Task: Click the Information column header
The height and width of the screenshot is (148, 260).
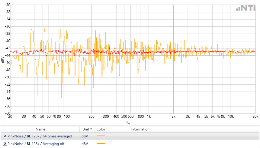Action: [x=140, y=129]
